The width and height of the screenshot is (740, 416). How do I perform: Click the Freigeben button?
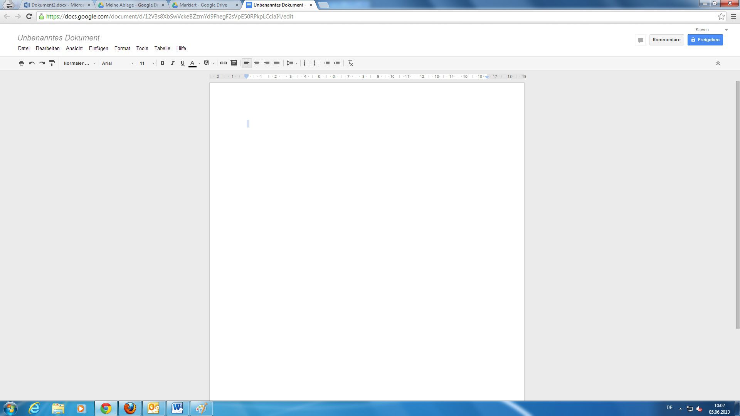click(705, 40)
